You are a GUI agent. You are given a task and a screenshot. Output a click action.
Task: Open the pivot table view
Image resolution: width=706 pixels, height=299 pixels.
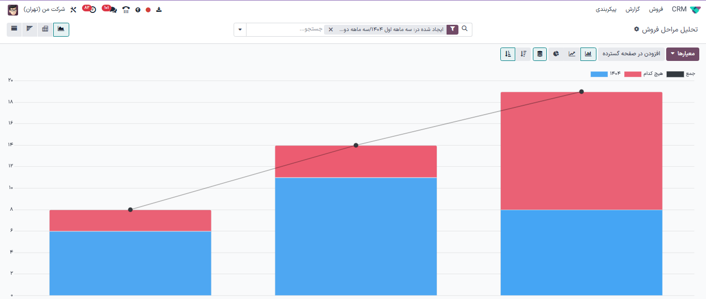coord(45,29)
